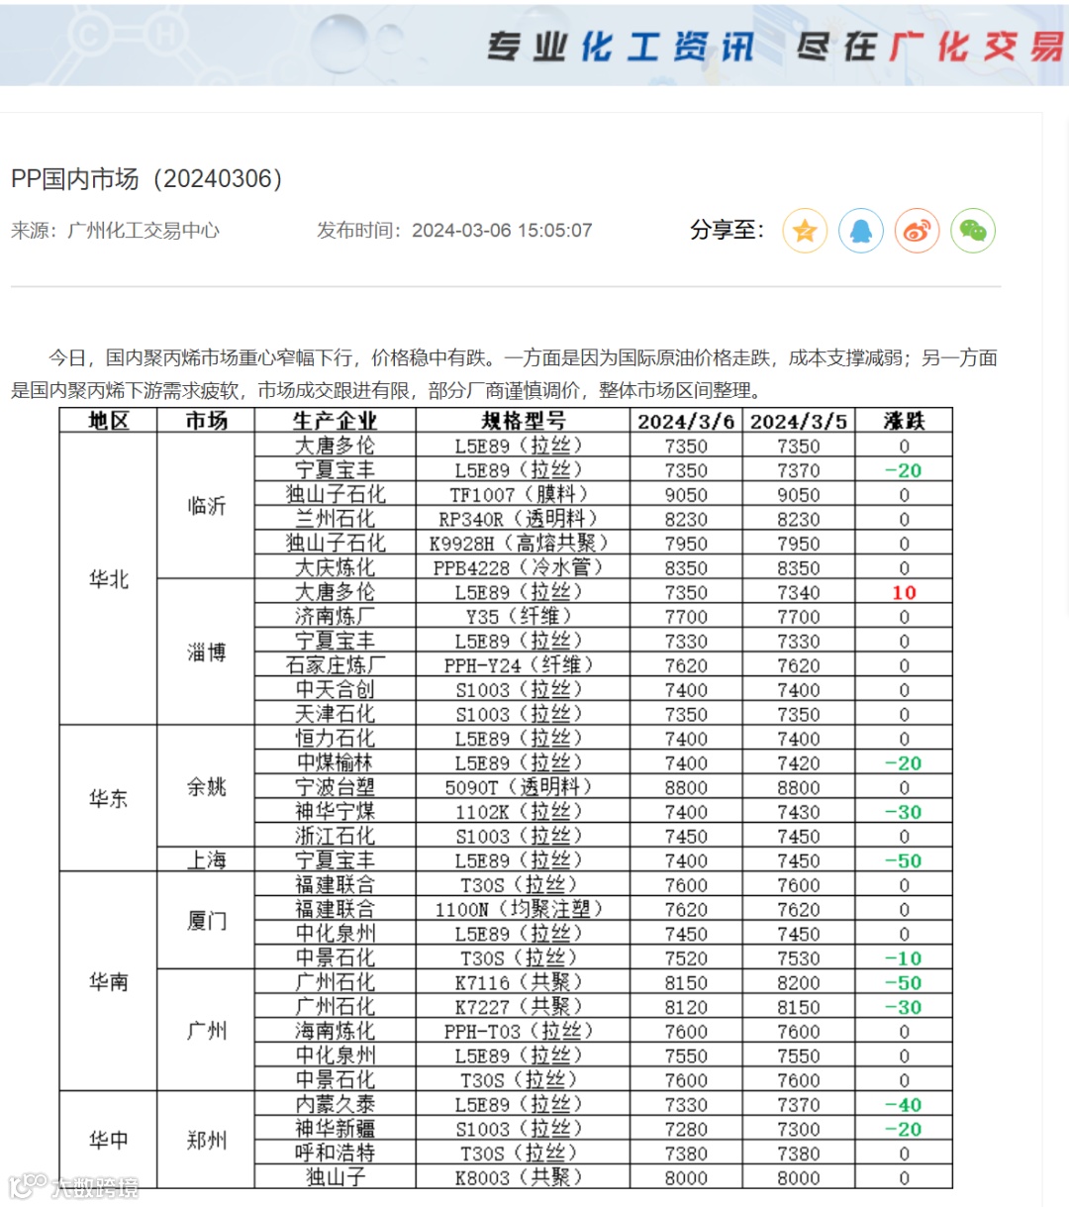Click the TF1007（膜料）spec cell
The image size is (1069, 1207).
tap(524, 494)
